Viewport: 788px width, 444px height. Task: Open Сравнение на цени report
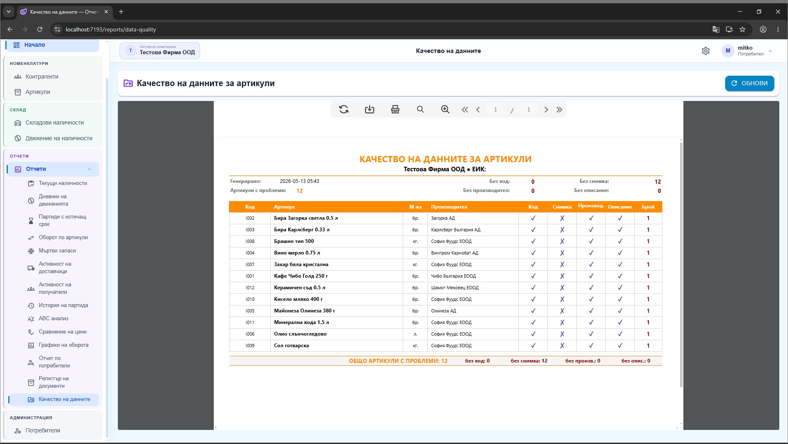point(58,332)
